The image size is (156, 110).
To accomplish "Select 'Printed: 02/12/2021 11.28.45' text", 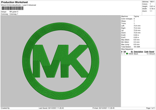I will (103, 108).
